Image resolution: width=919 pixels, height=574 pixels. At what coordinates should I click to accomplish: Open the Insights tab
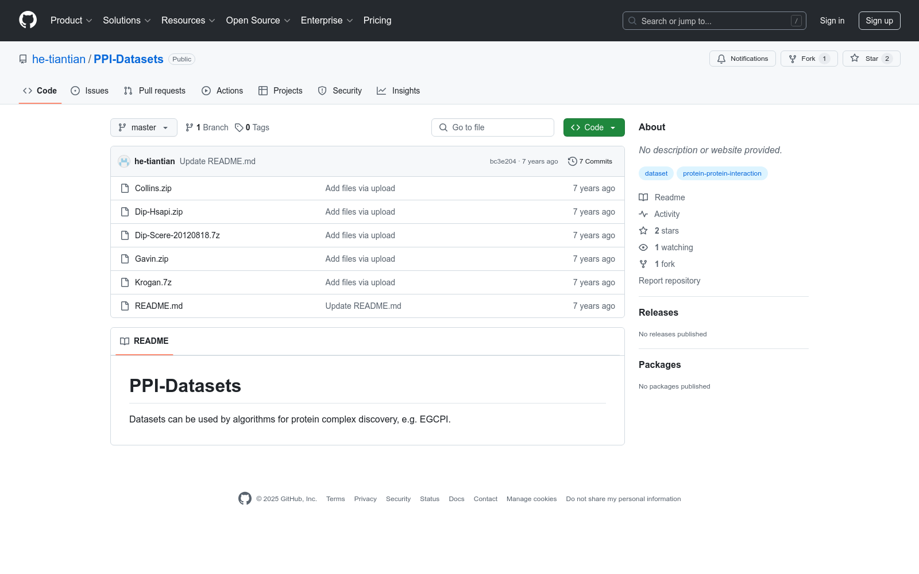click(399, 91)
